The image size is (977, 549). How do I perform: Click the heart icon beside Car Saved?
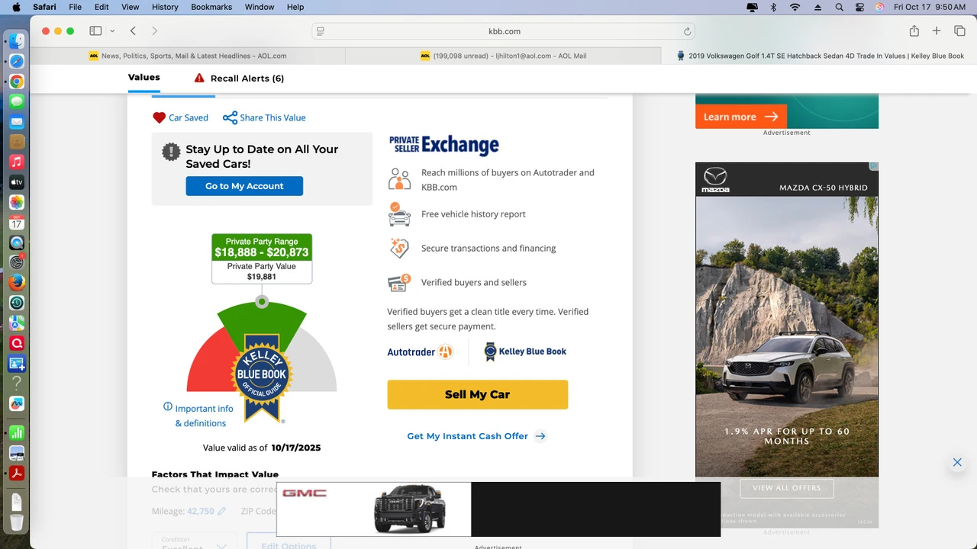(159, 117)
